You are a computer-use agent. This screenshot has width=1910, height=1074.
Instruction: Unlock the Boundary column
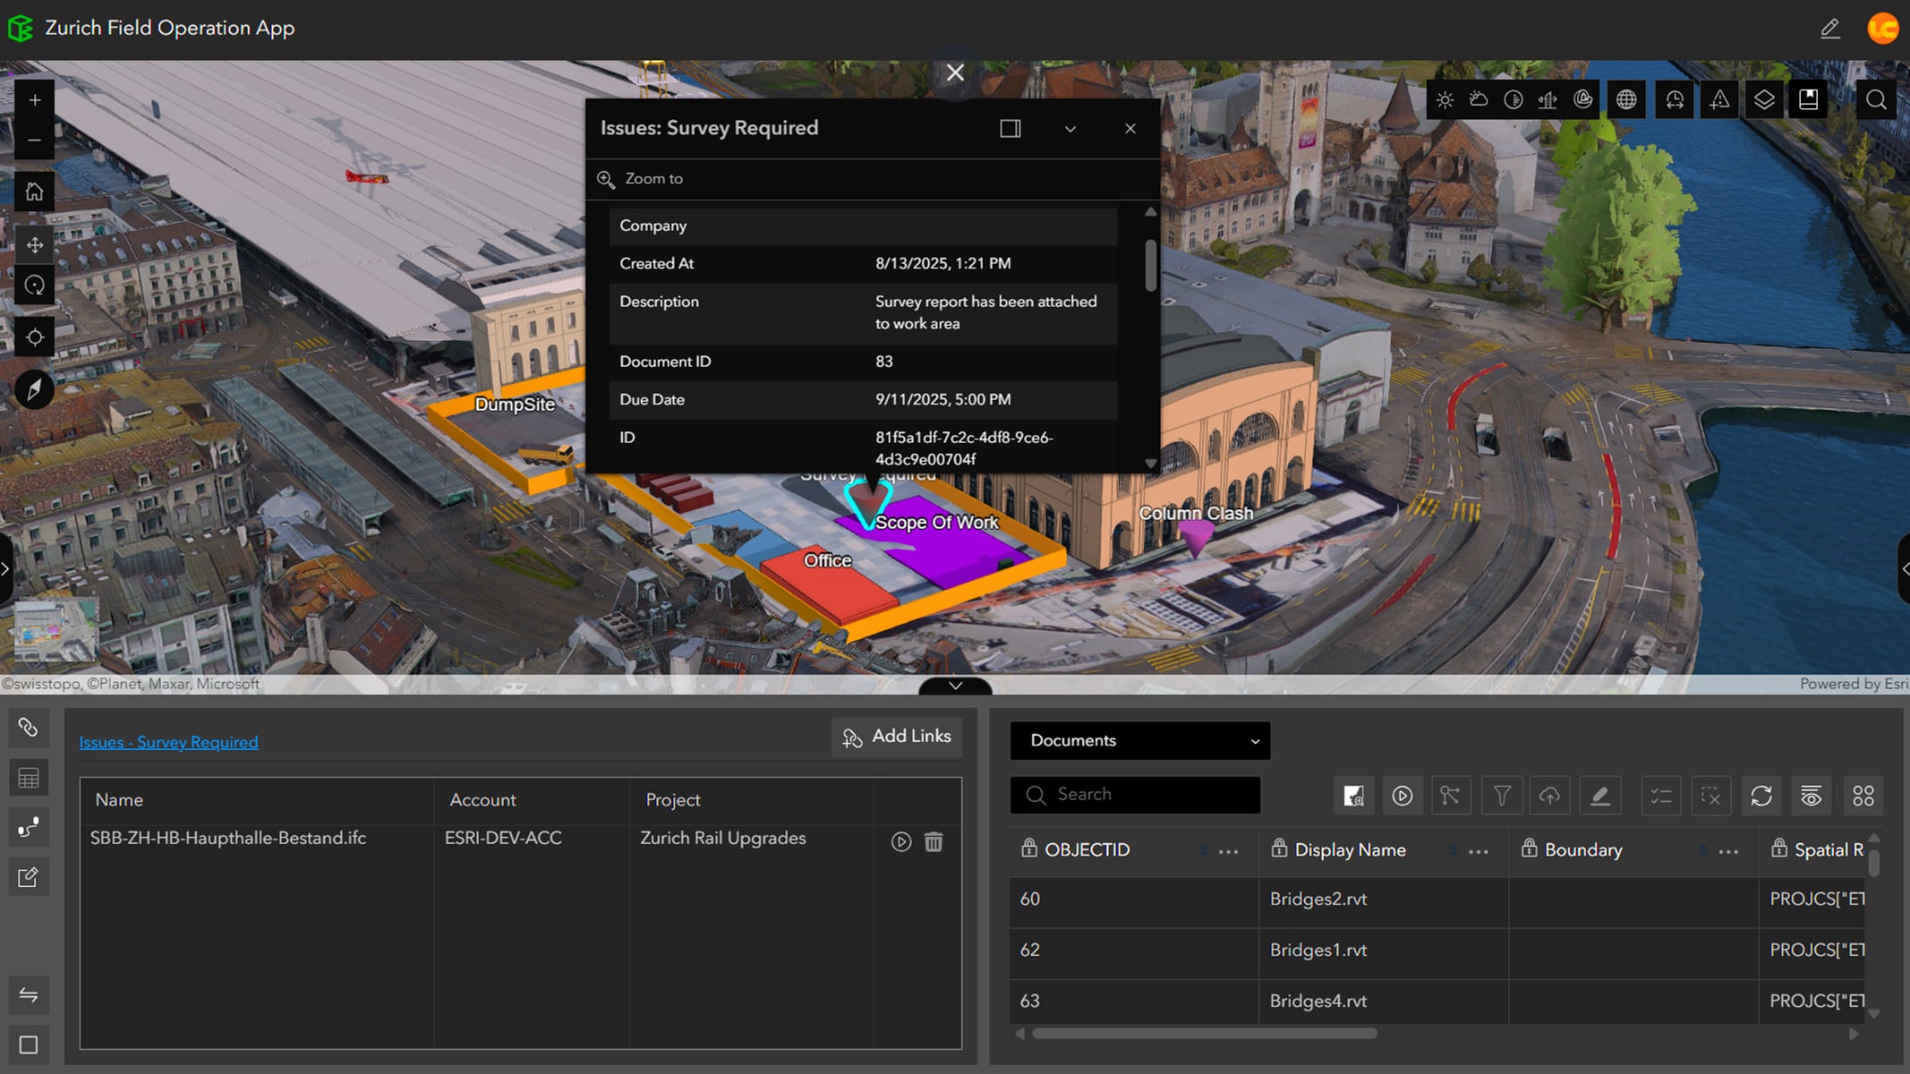coord(1528,849)
